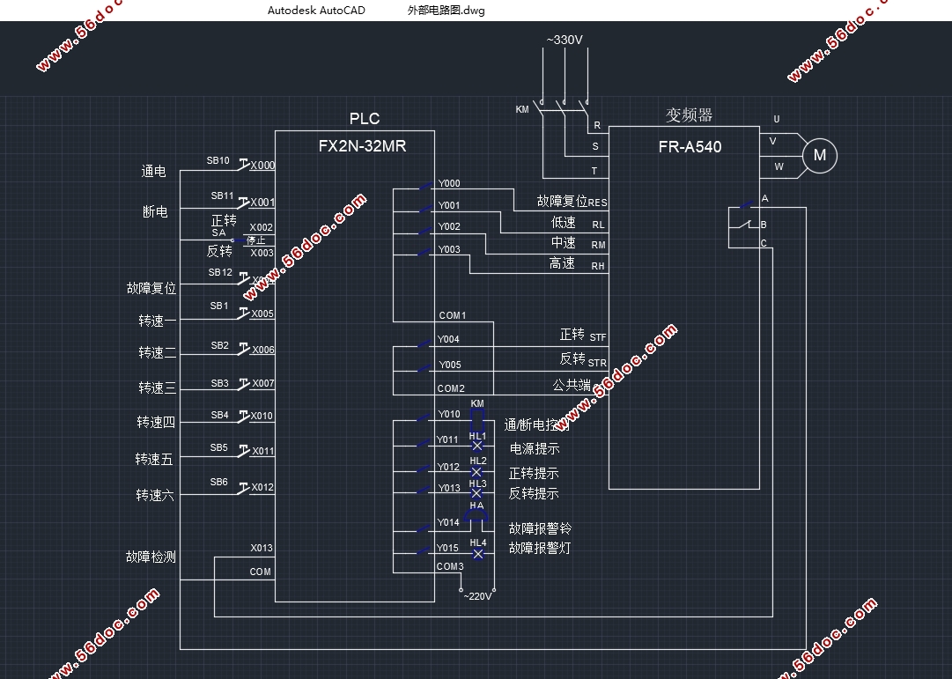Select the motor M circle symbol

(x=820, y=156)
